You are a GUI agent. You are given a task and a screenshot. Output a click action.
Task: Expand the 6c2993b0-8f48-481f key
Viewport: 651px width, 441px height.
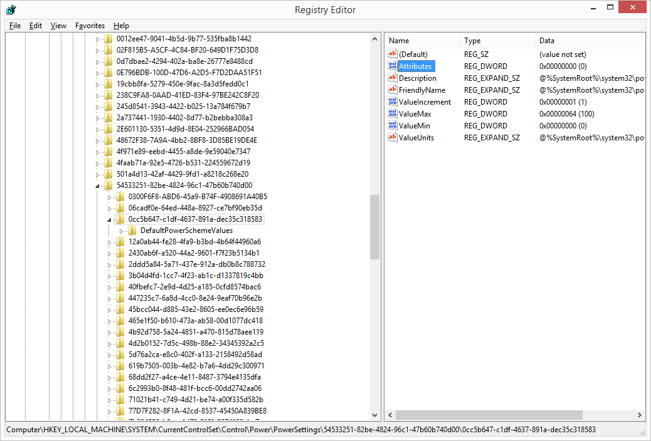coord(110,389)
